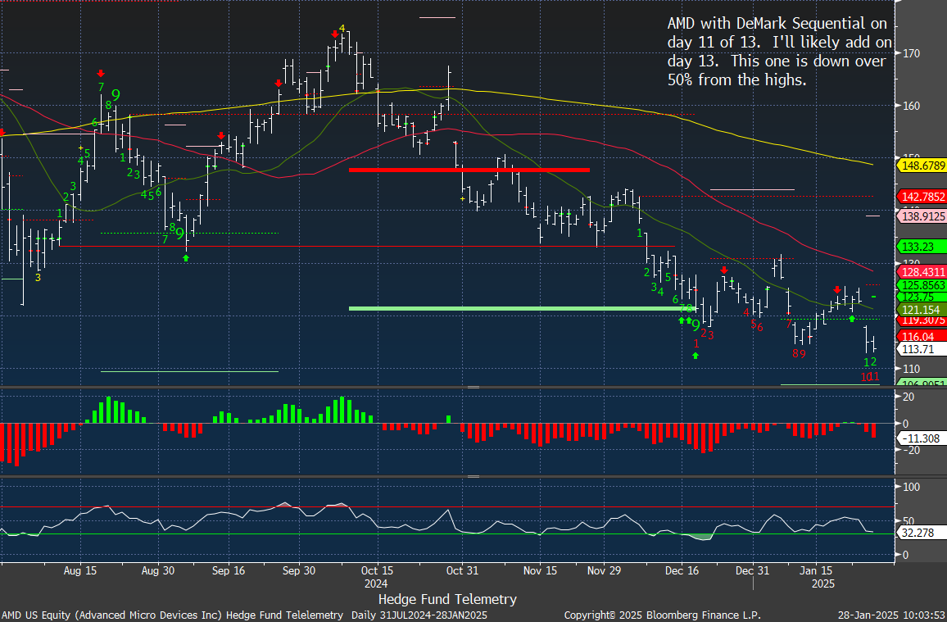The width and height of the screenshot is (947, 622).
Task: Select the Sep 30 date axis label
Action: pyautogui.click(x=300, y=570)
